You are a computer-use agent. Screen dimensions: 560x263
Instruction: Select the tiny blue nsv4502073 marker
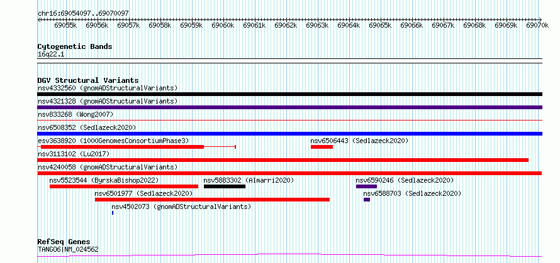[x=113, y=213]
